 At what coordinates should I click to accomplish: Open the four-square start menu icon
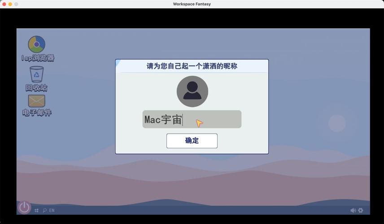tap(37, 210)
